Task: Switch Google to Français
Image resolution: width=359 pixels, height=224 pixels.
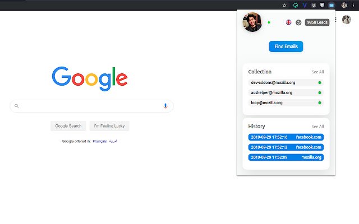Action: 100,141
